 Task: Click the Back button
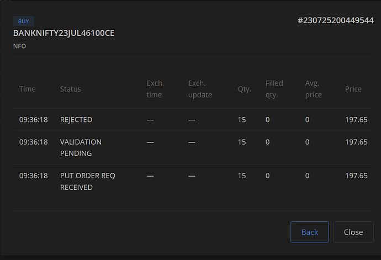coord(310,232)
